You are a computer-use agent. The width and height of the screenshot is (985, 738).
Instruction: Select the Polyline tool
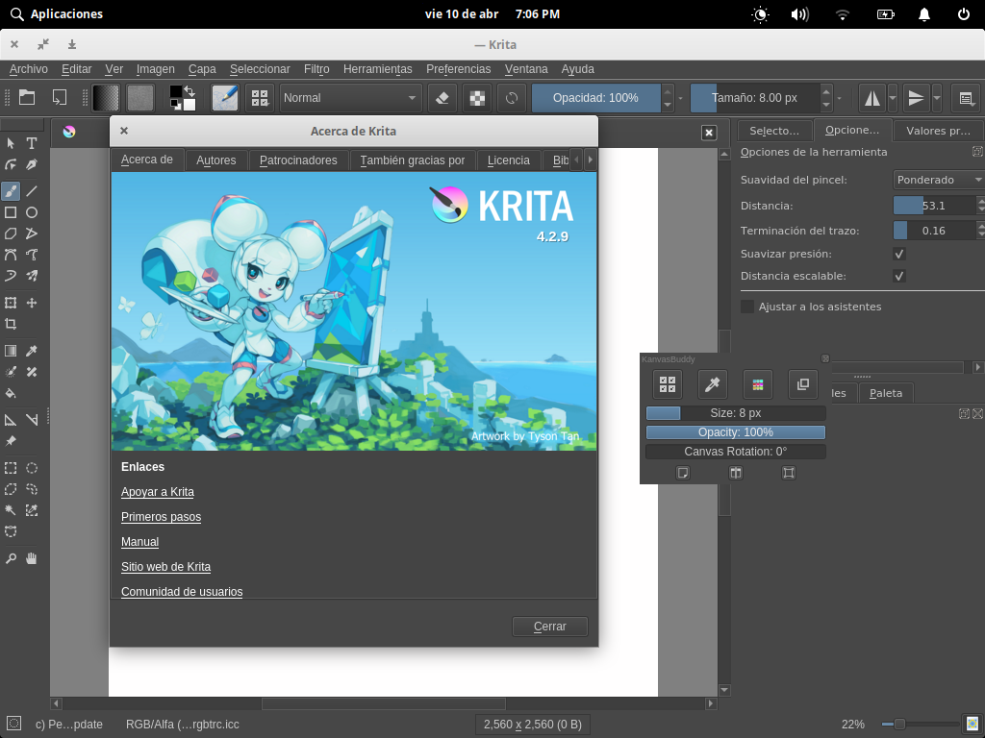[32, 234]
